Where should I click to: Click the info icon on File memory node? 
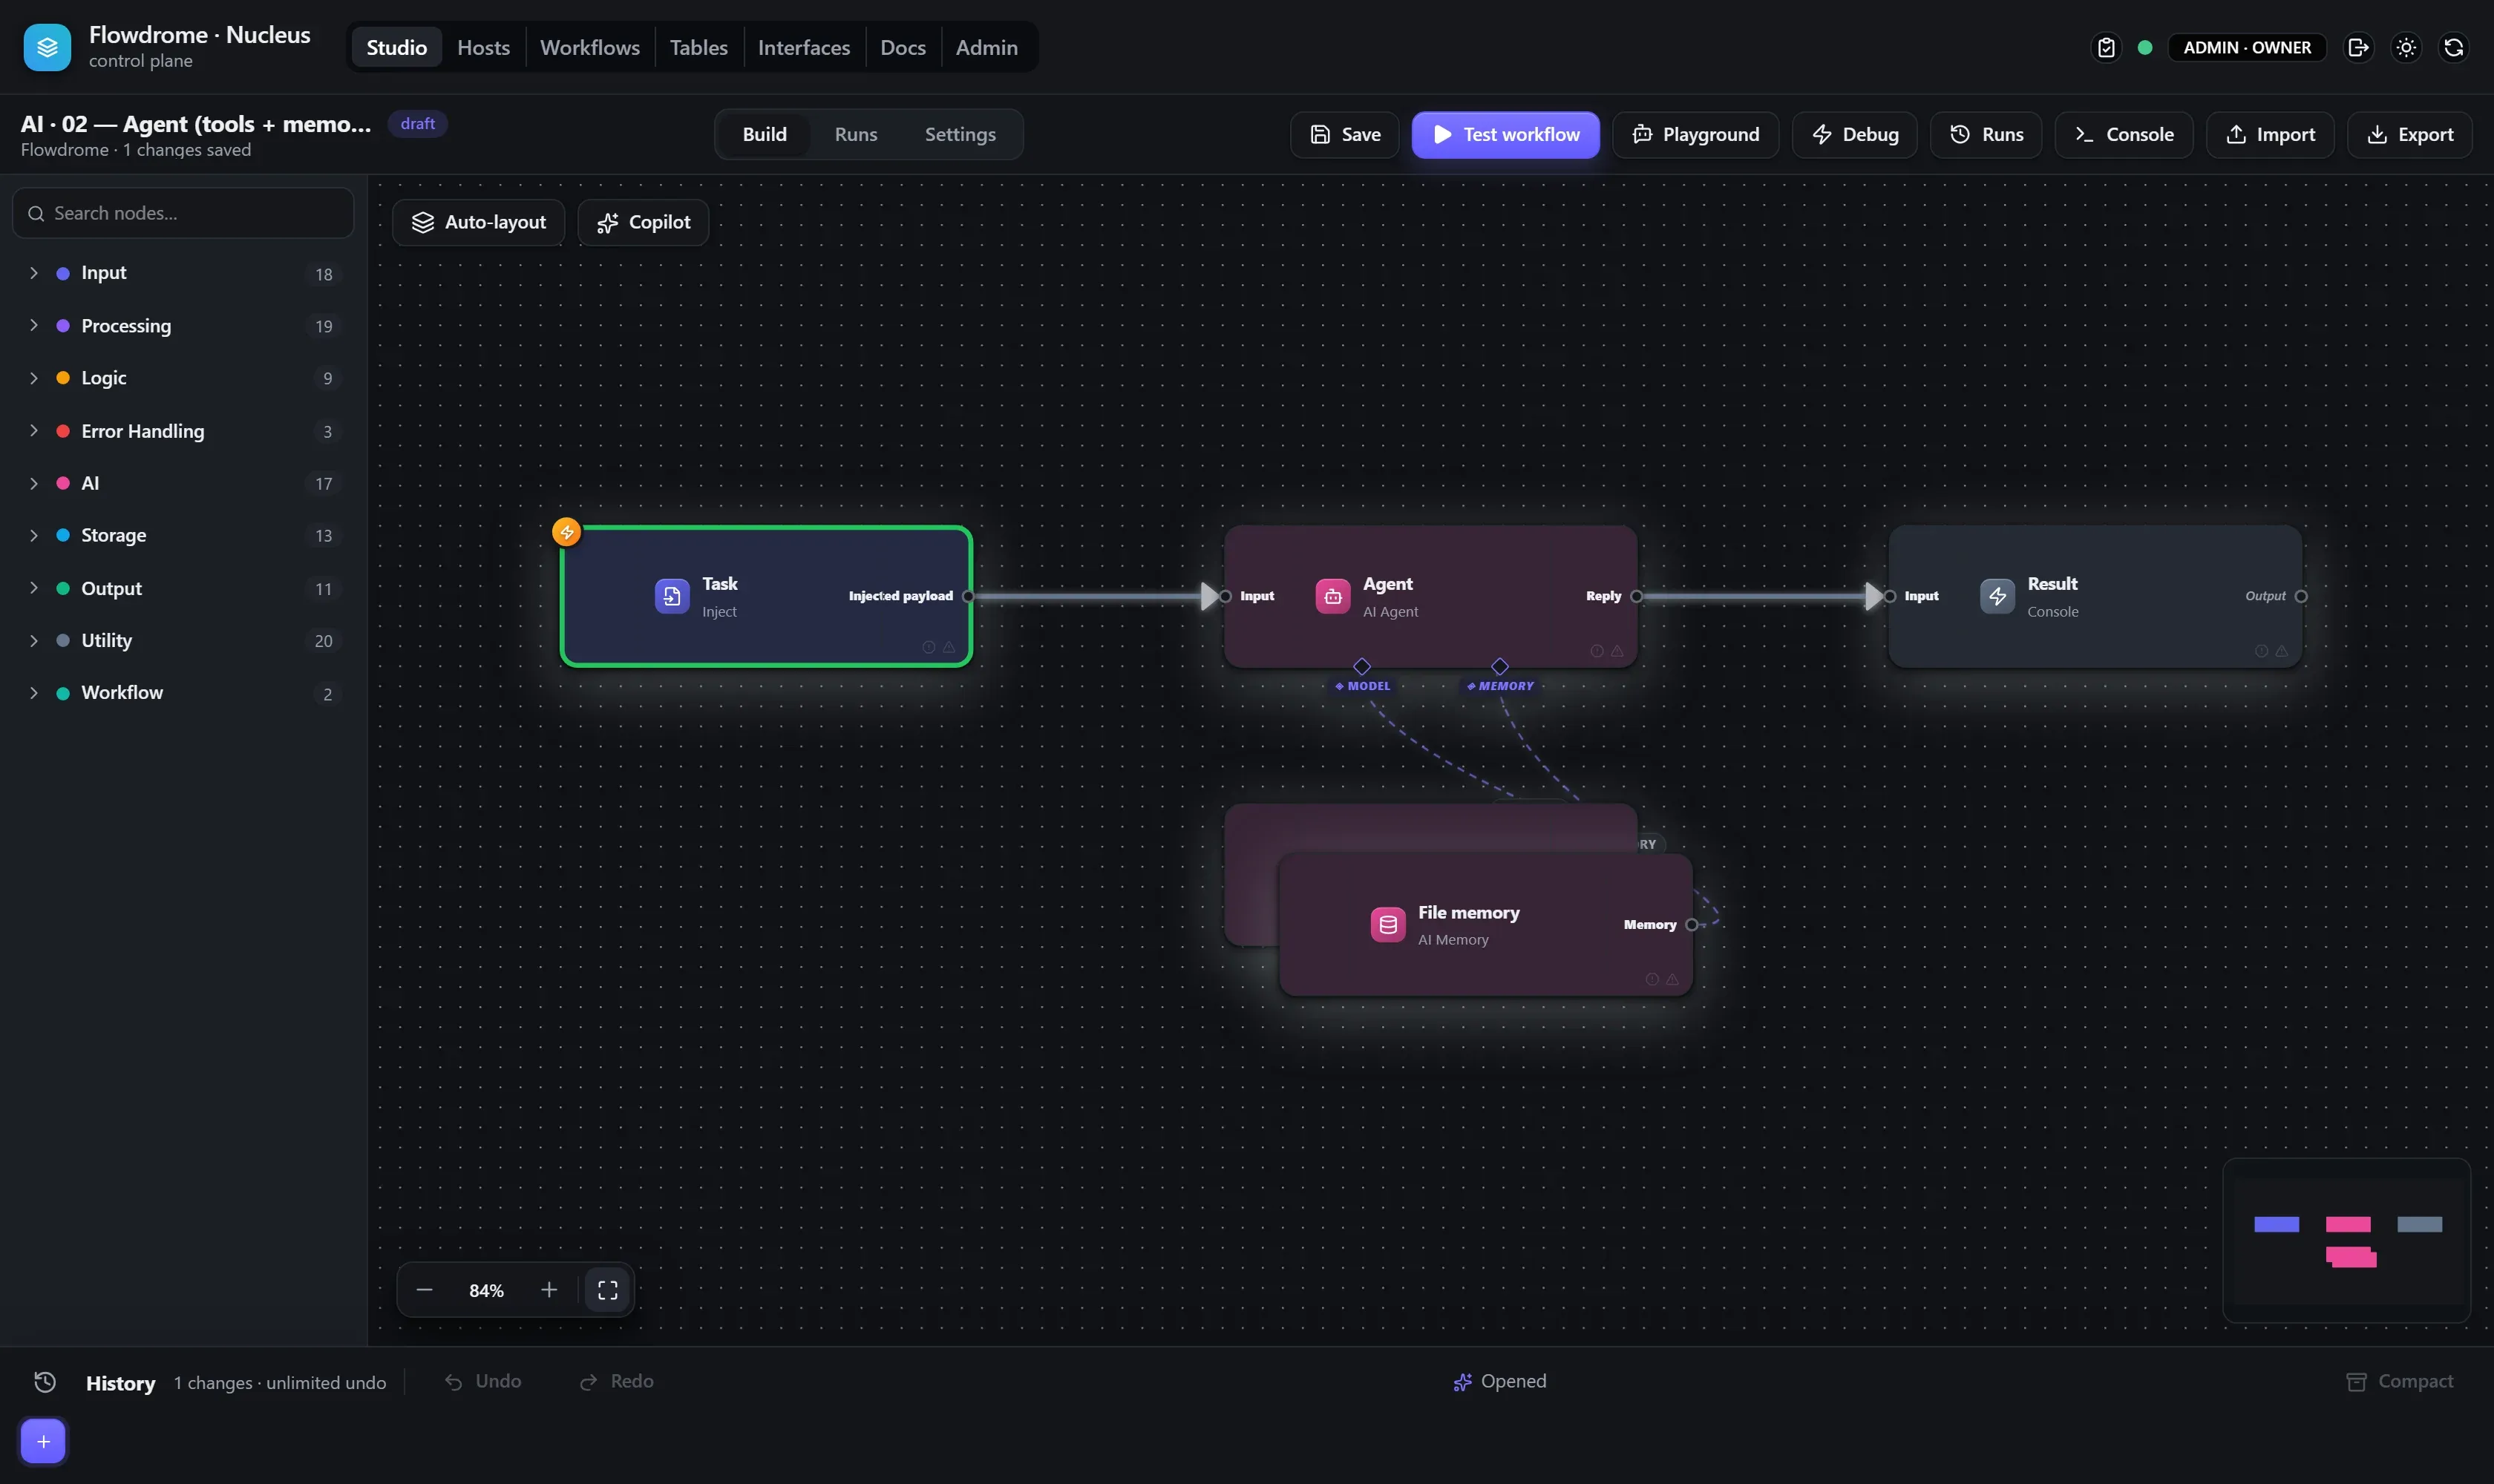pyautogui.click(x=1652, y=980)
